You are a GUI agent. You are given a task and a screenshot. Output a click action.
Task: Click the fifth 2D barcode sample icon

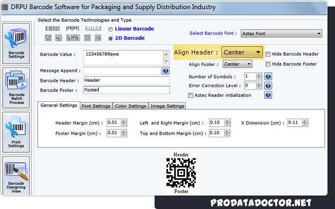98,38
